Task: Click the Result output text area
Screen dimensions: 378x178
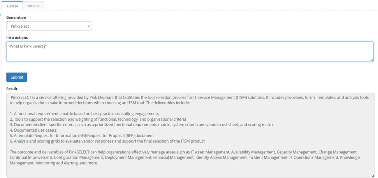Action: (191, 135)
